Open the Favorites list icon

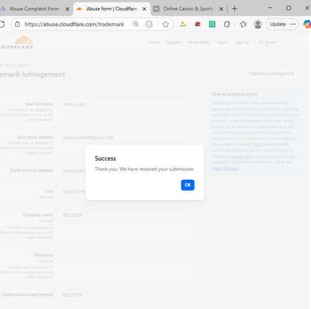pyautogui.click(x=243, y=24)
